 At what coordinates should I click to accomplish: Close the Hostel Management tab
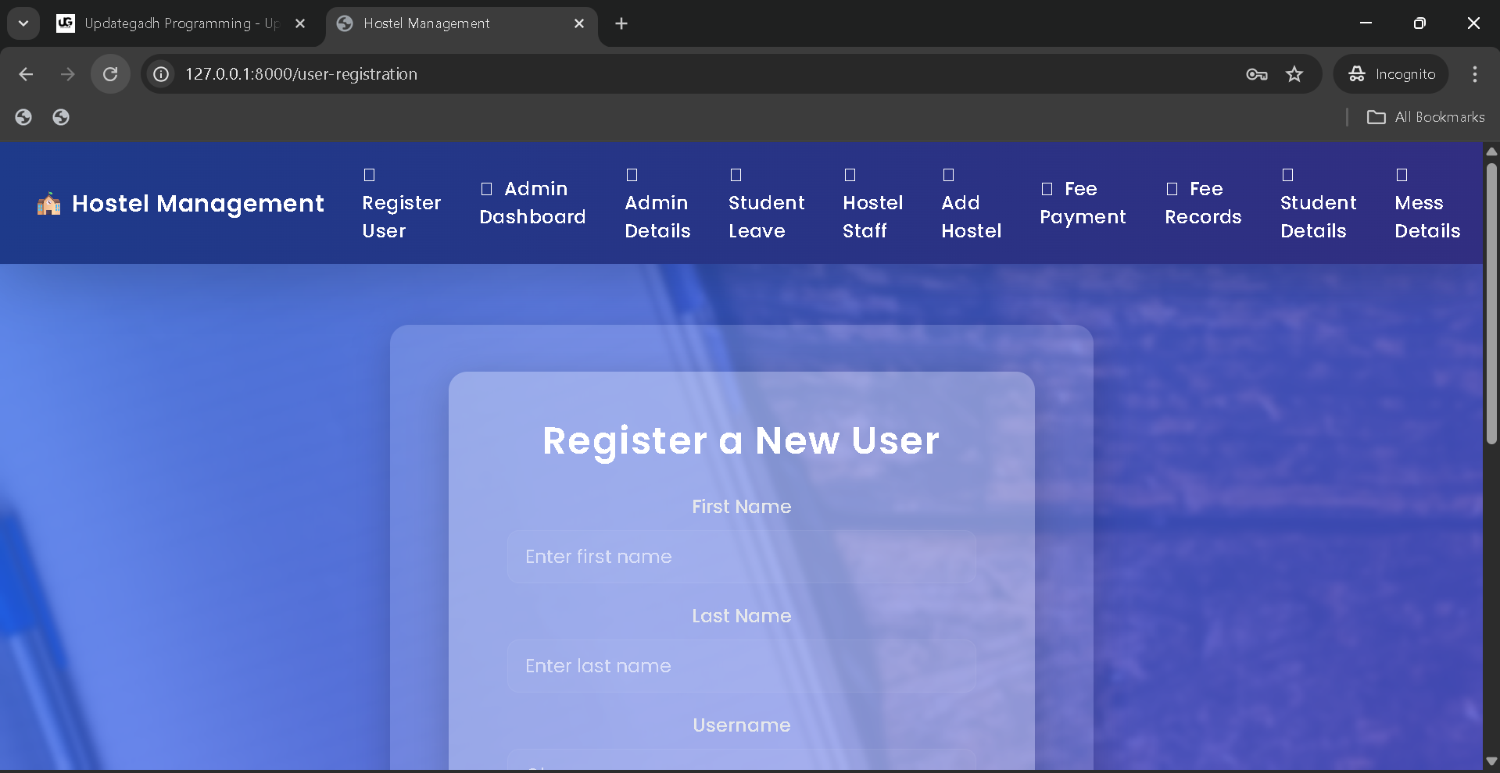(x=579, y=23)
